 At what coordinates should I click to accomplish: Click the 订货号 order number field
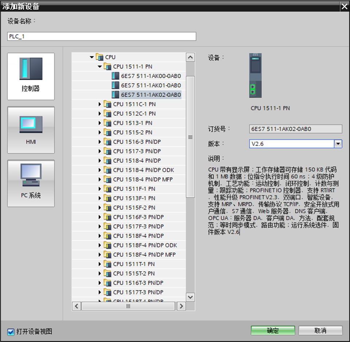[295, 129]
